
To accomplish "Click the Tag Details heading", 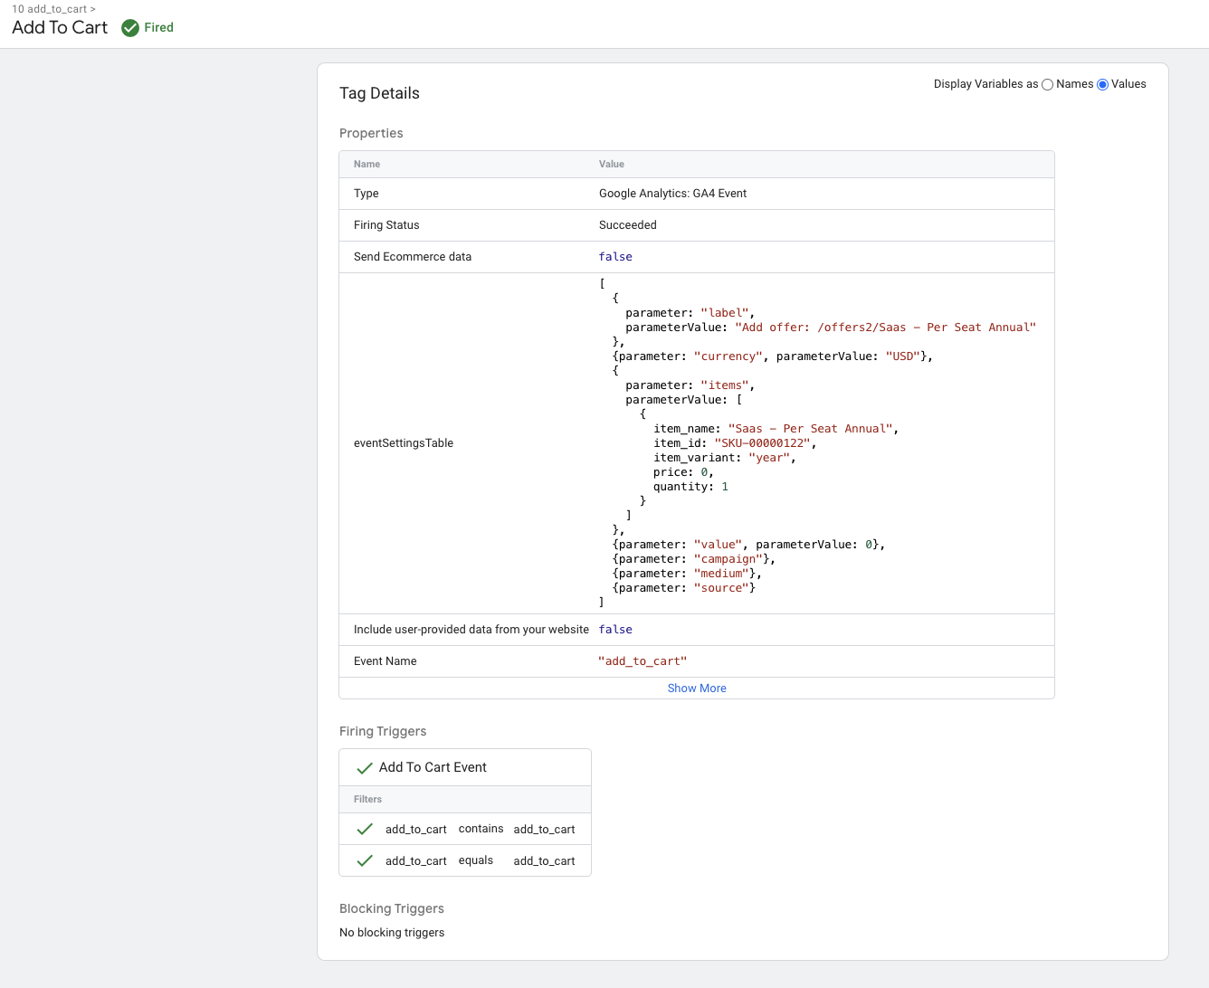I will pyautogui.click(x=379, y=93).
